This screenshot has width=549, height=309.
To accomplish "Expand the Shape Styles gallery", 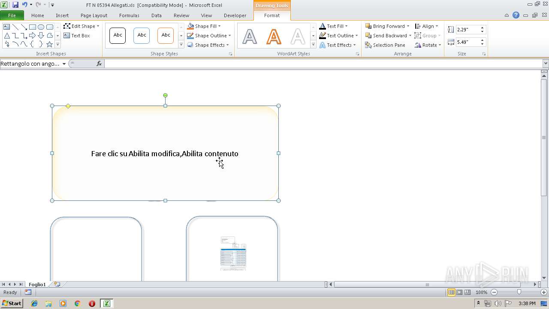I will pos(181,45).
